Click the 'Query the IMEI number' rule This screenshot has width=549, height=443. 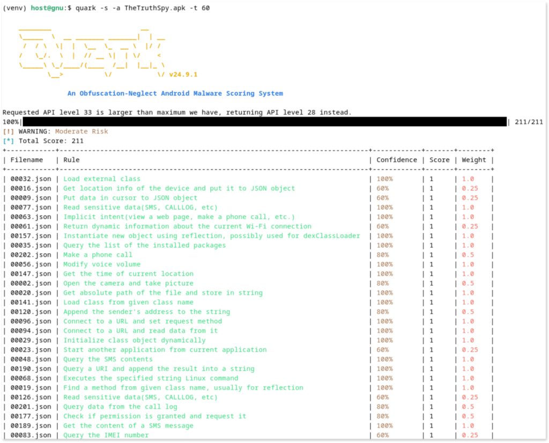point(106,435)
